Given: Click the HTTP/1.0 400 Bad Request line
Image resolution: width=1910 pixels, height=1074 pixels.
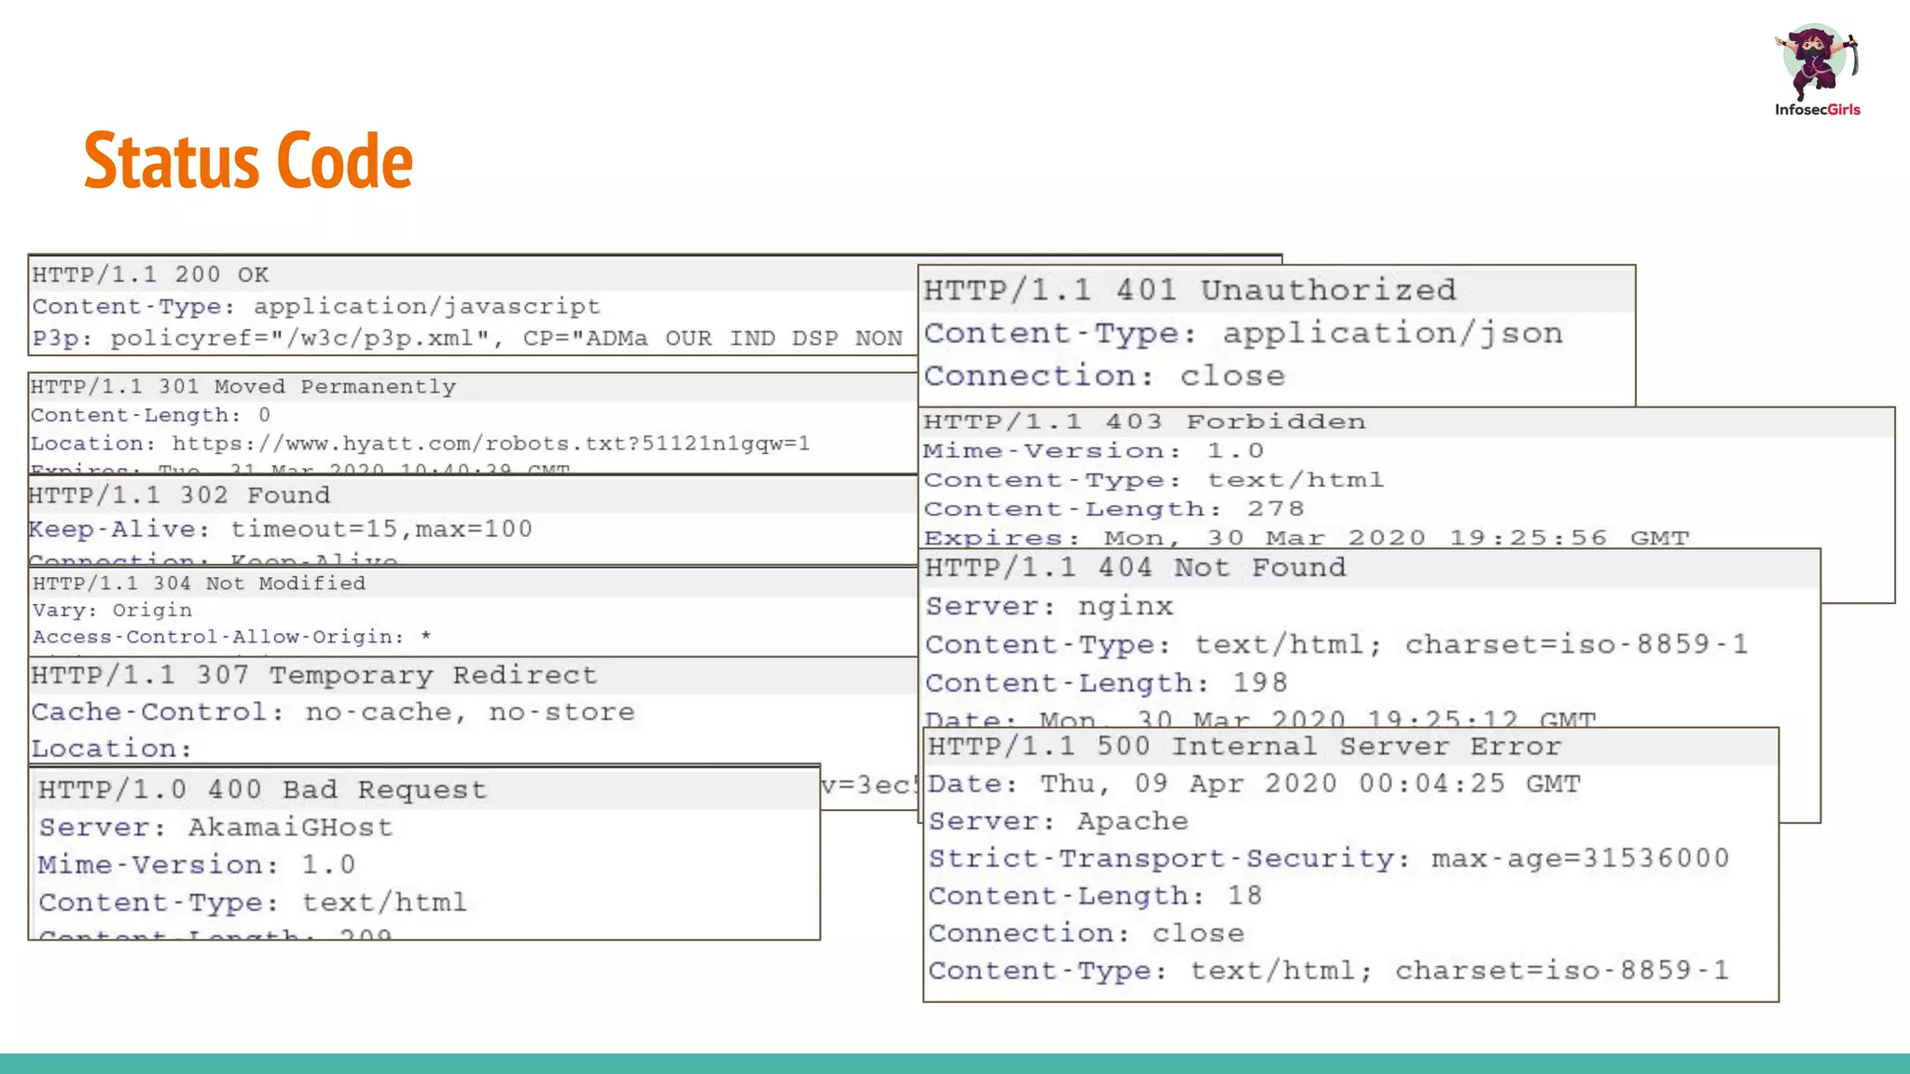Looking at the screenshot, I should tap(262, 790).
